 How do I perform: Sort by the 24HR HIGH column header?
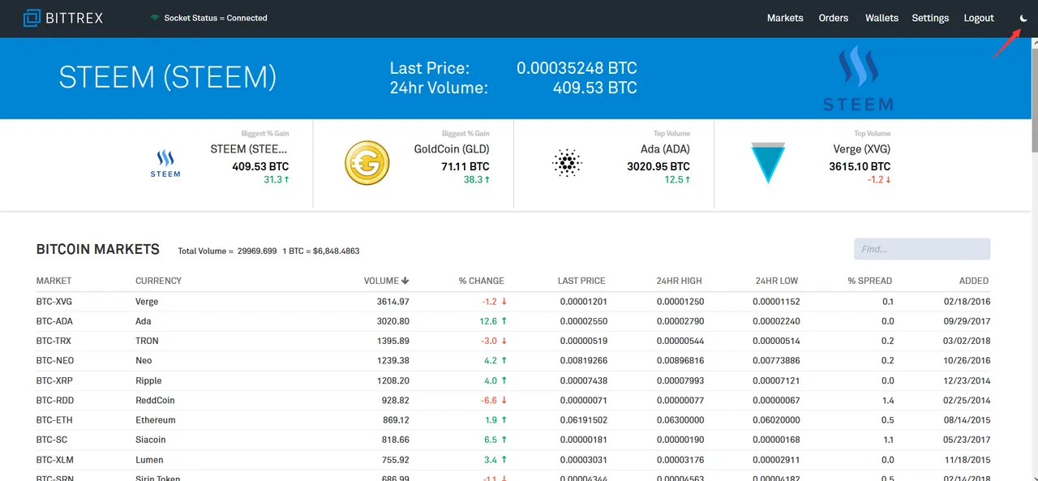pyautogui.click(x=680, y=281)
